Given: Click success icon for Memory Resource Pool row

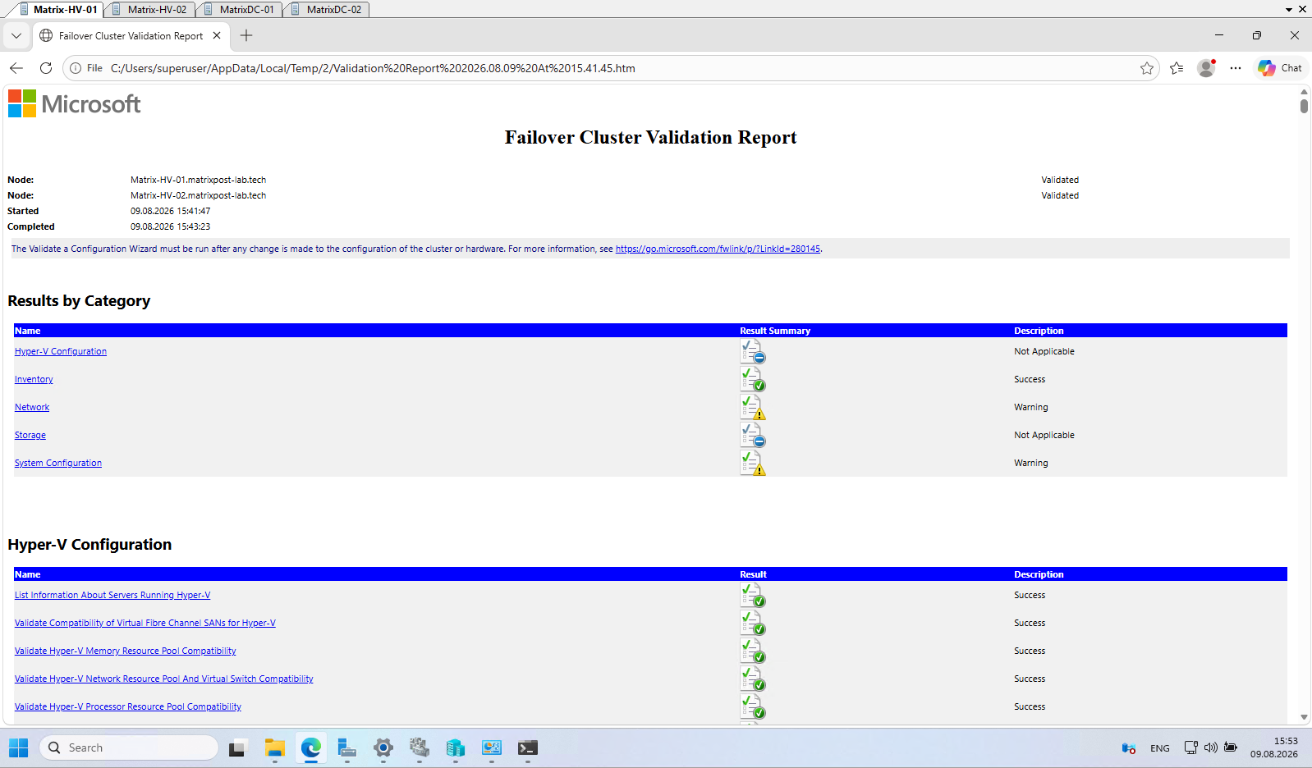Looking at the screenshot, I should pyautogui.click(x=752, y=651).
